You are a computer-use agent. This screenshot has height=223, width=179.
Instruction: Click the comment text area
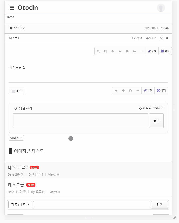(80, 121)
